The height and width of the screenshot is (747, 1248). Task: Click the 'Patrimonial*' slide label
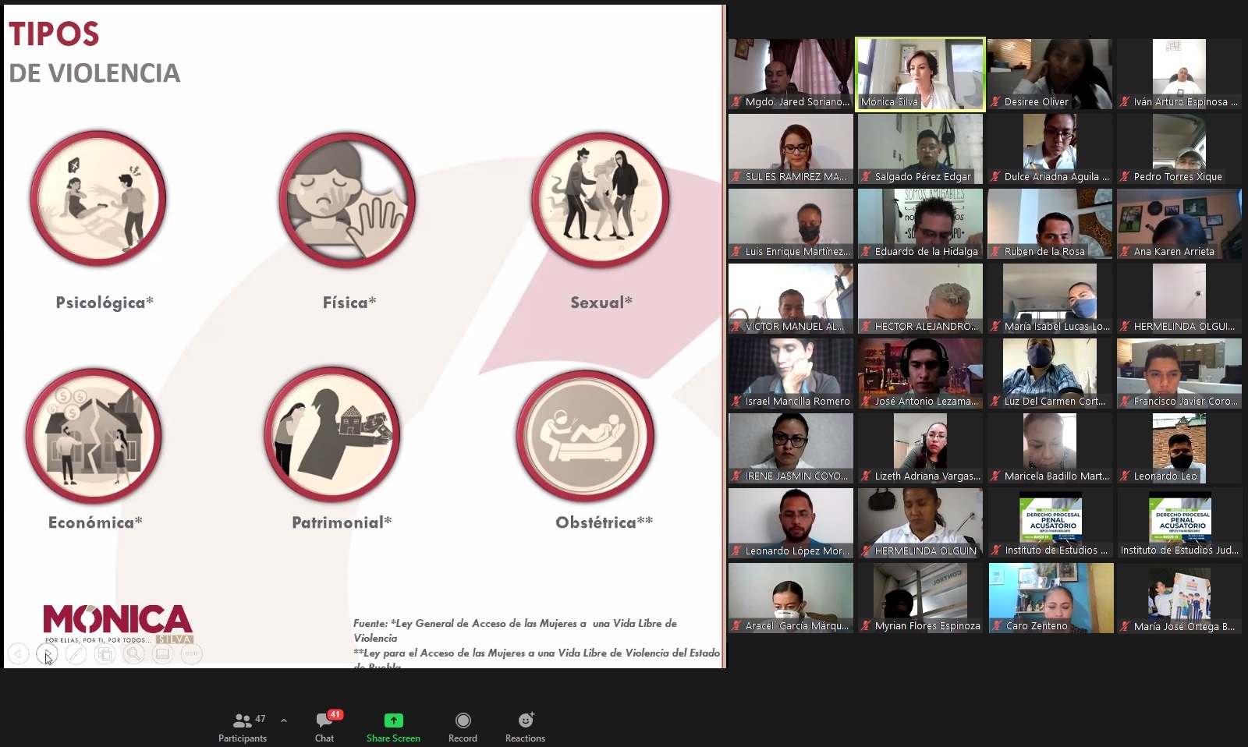tap(342, 522)
